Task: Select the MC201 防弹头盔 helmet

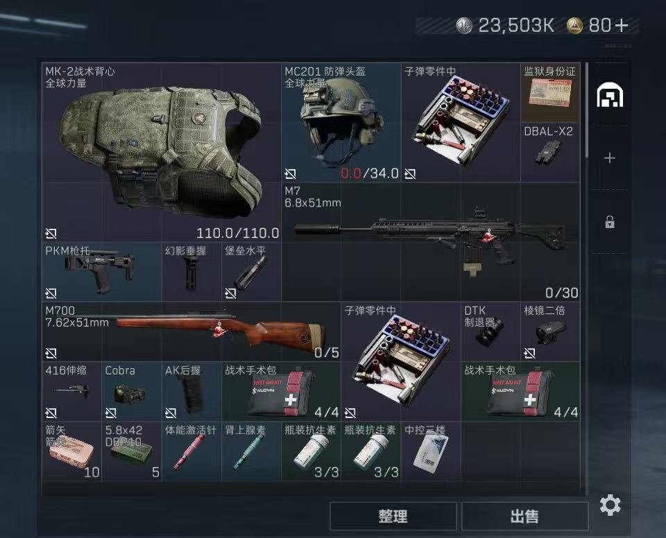Action: 341,122
